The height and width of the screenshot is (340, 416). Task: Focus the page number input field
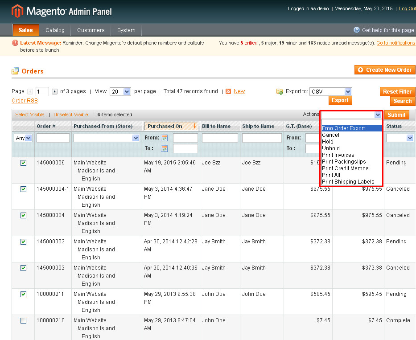(42, 91)
